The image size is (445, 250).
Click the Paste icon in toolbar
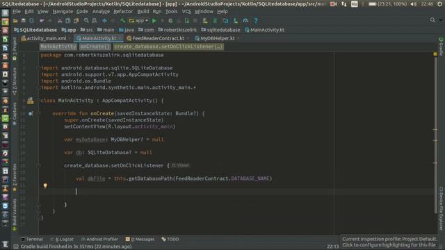(76, 21)
